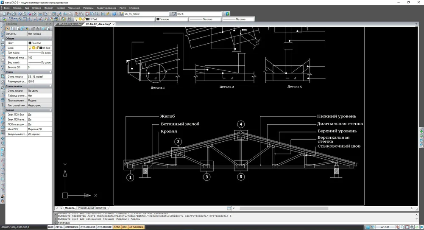Click the Properties palette clipboard icon

tap(63, 19)
